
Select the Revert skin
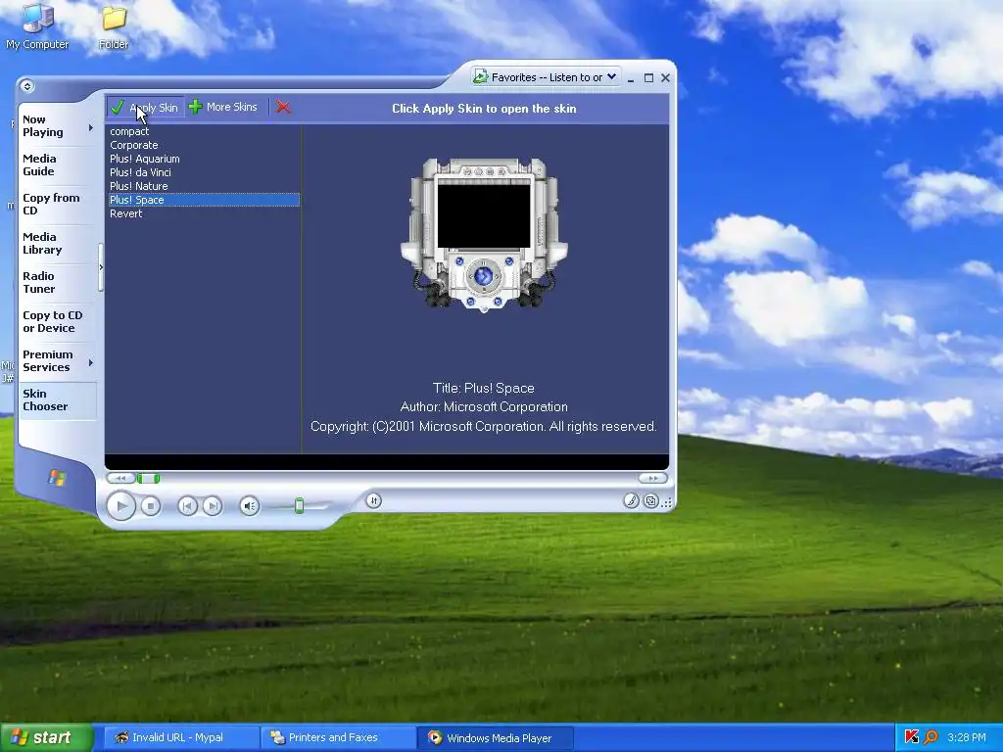204,213
